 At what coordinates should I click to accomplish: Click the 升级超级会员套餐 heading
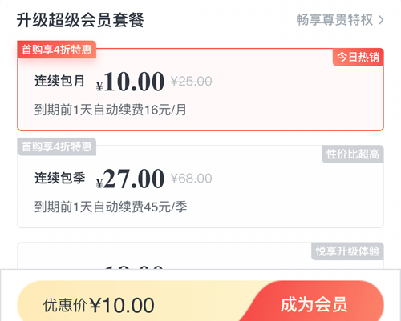click(80, 20)
